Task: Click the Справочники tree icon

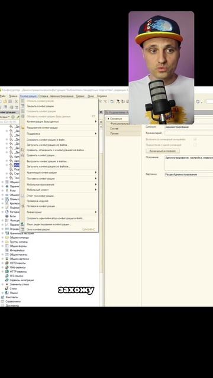Action: (x=2, y=301)
